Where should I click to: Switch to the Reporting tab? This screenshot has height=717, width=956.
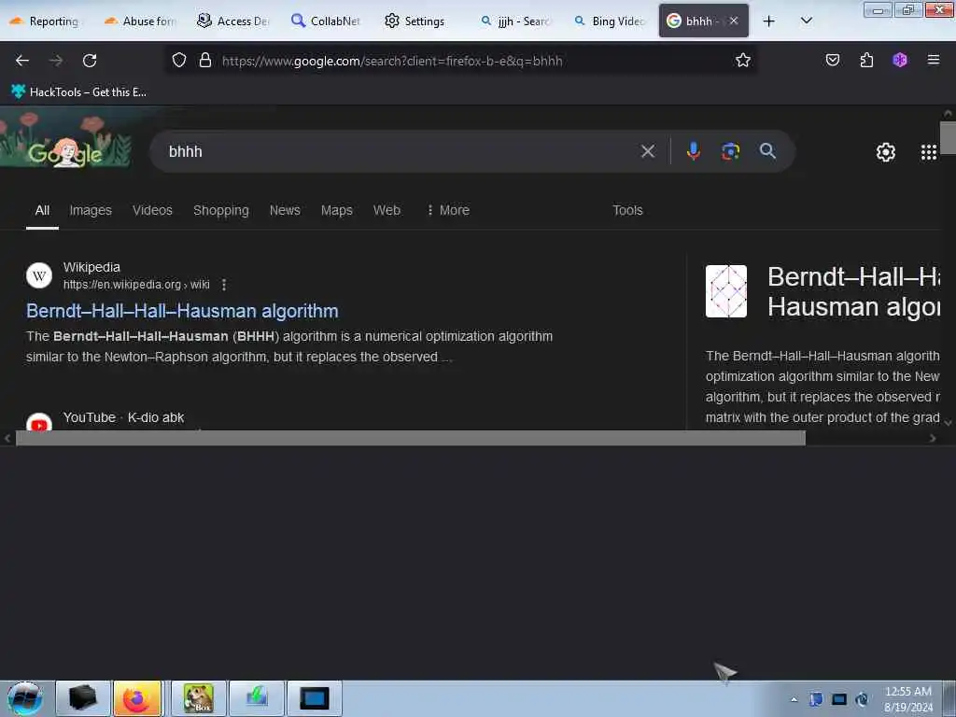click(x=45, y=21)
